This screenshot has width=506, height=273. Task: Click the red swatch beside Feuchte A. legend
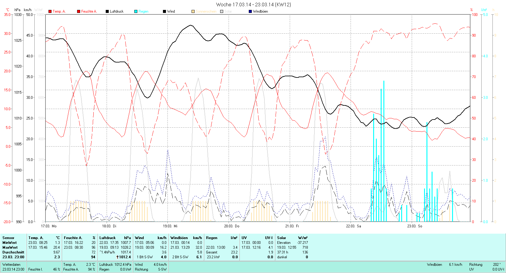[x=79, y=11]
